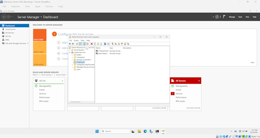260x138 pixels.
Task: Click Configure this local server link
Action: pos(76,34)
